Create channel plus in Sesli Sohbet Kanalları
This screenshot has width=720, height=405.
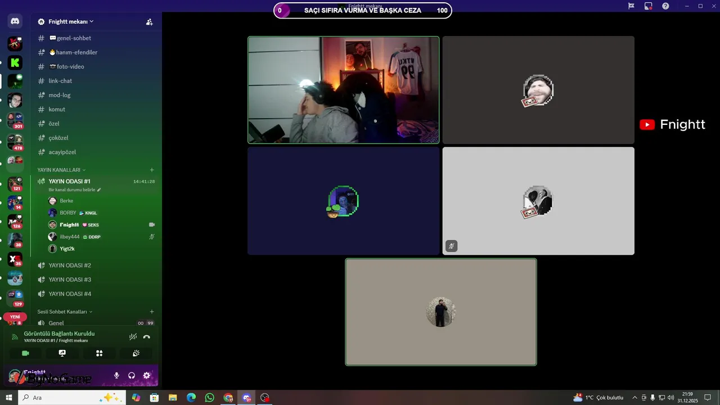point(151,312)
